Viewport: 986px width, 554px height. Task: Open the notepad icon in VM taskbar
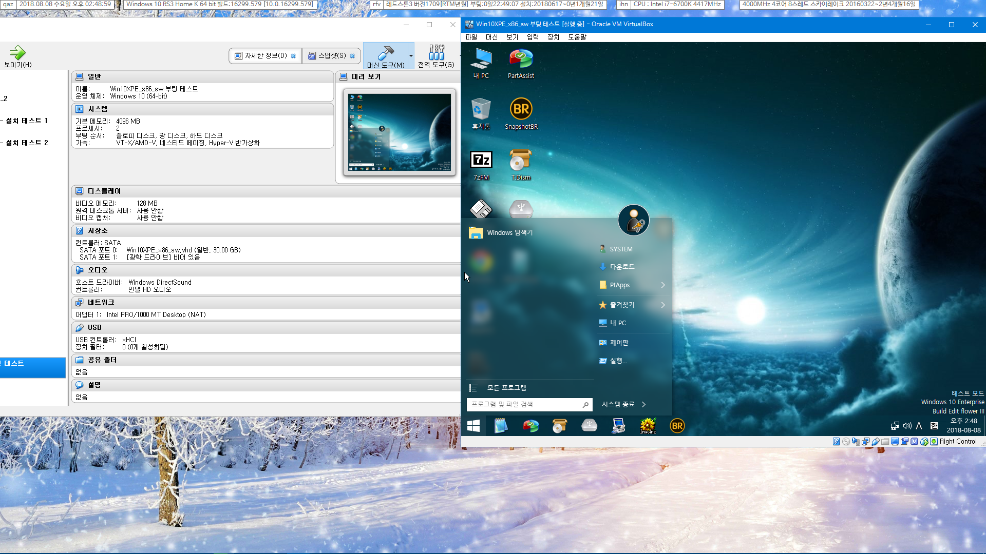click(501, 426)
